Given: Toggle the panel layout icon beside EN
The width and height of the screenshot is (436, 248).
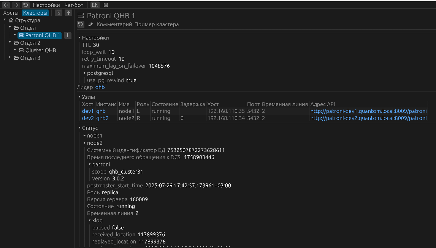Looking at the screenshot, I should pyautogui.click(x=106, y=5).
